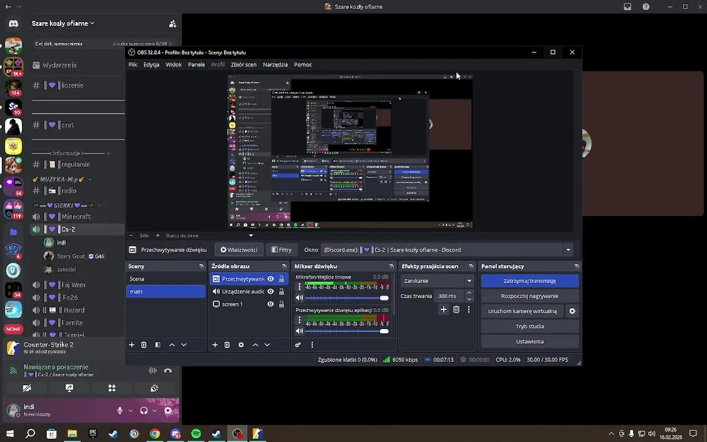Open transition properties three-dot menu

[468, 309]
